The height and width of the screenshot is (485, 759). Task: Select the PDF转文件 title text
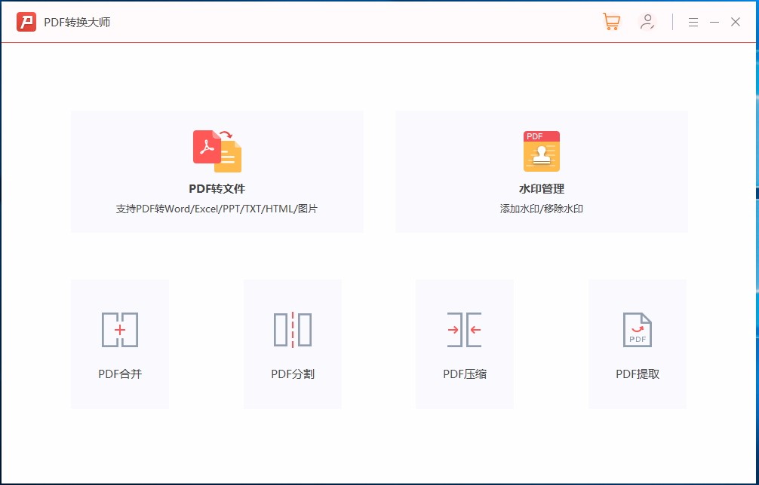[217, 189]
